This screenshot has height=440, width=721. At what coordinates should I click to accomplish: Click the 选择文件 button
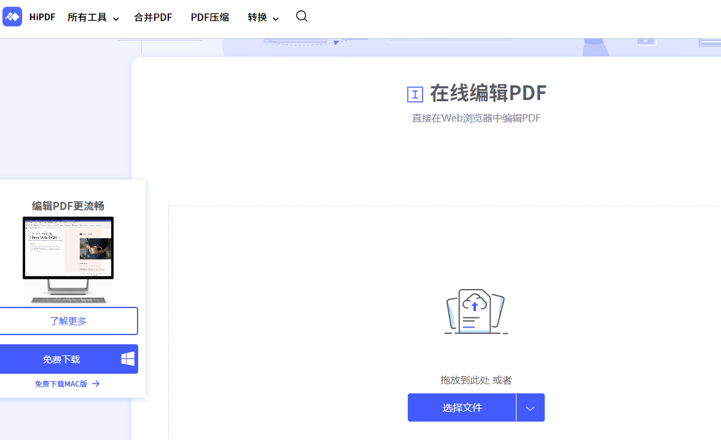pyautogui.click(x=462, y=407)
